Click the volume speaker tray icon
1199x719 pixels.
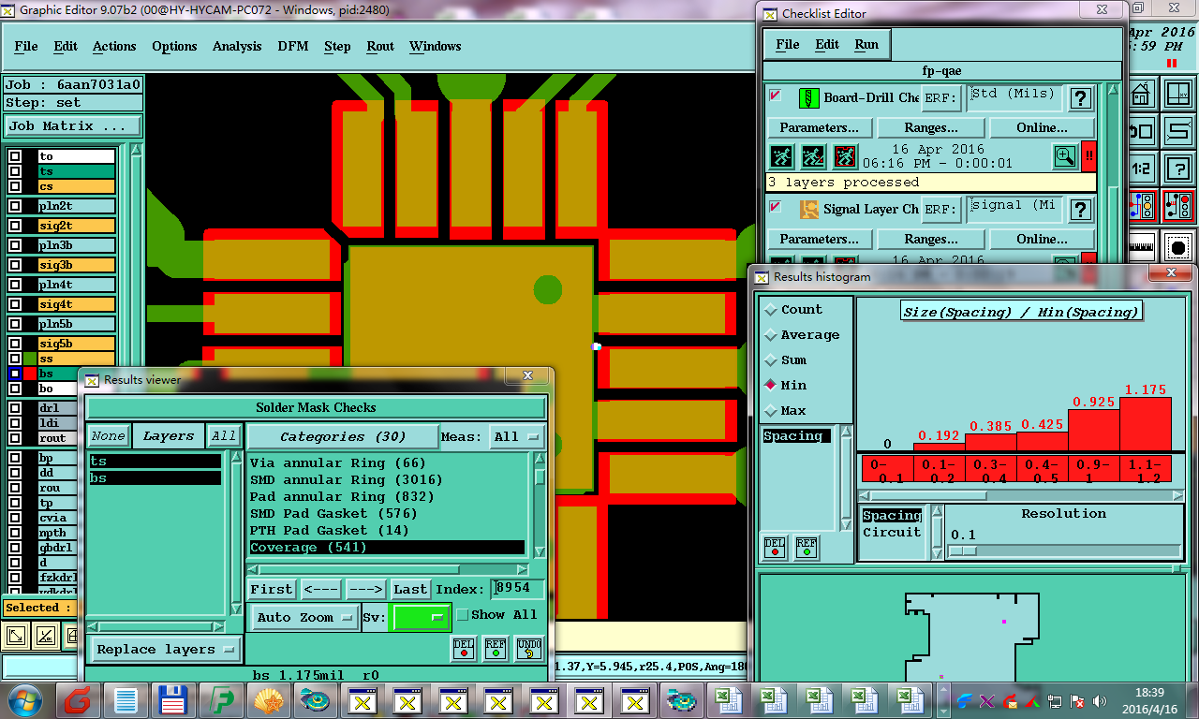[1099, 700]
